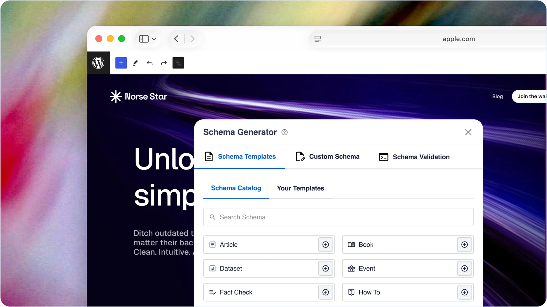Screen dimensions: 547x307
Task: Open the Blog link in the header
Action: point(497,96)
